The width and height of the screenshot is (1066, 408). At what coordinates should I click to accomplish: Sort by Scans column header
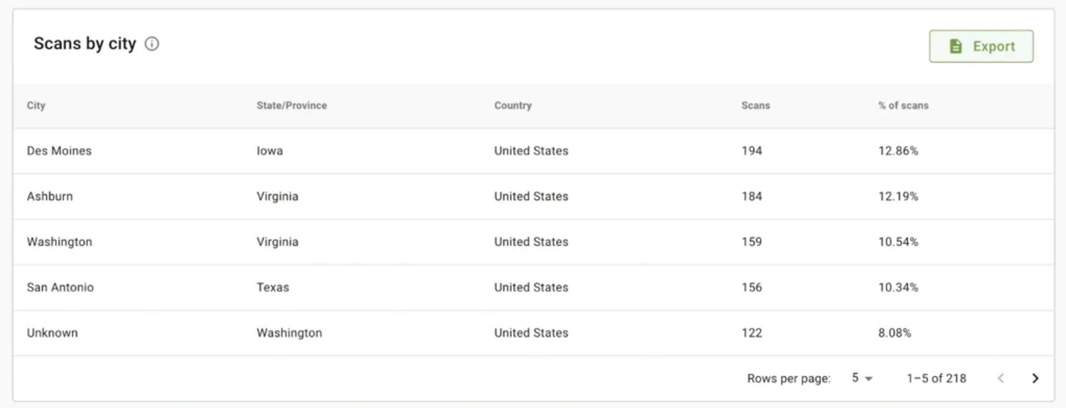(x=756, y=105)
